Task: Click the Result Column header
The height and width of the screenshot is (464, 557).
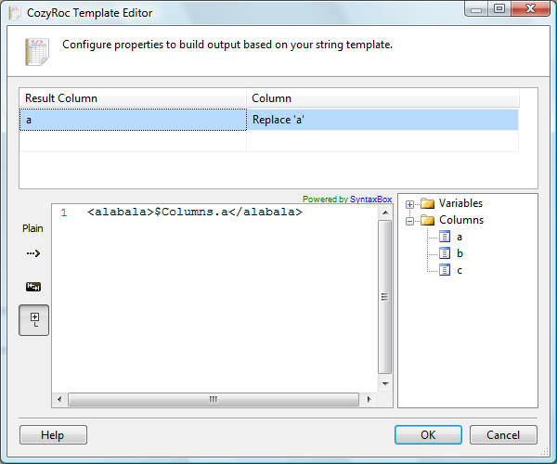Action: tap(133, 98)
